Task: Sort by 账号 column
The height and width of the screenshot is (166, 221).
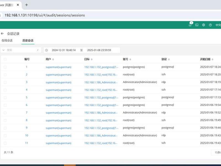Action: click(x=130, y=59)
